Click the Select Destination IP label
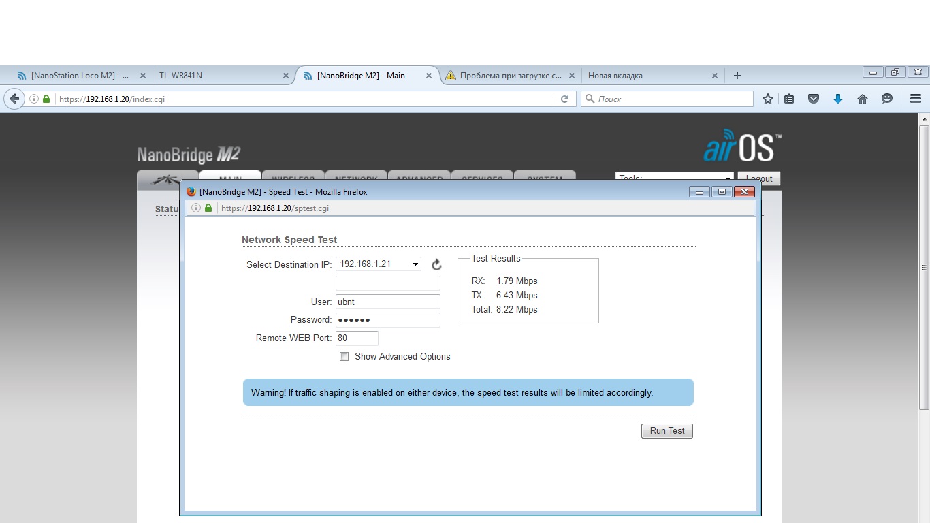The image size is (930, 523). (x=289, y=264)
